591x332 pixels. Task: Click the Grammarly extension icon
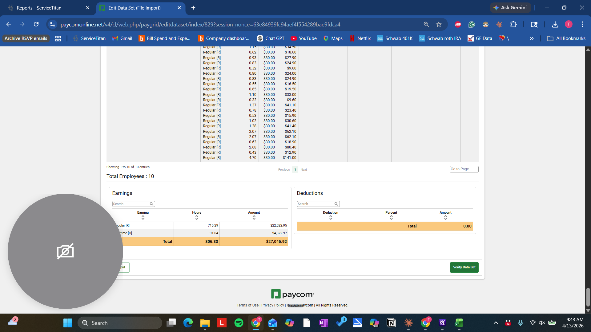(x=471, y=24)
